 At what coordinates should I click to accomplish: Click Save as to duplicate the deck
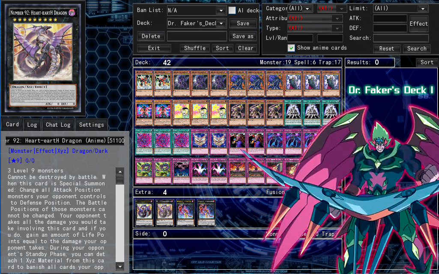tap(242, 36)
